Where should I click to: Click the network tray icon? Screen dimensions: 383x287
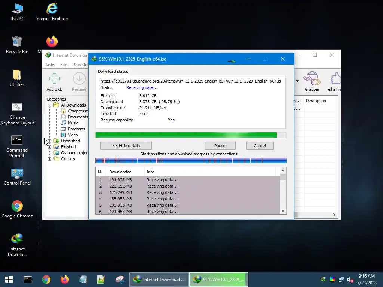click(x=341, y=279)
